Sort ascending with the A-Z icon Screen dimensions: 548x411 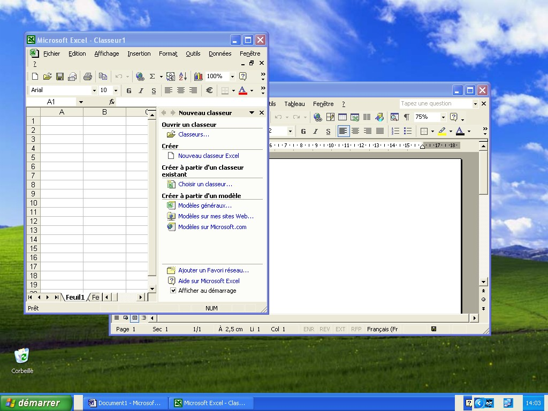click(183, 76)
